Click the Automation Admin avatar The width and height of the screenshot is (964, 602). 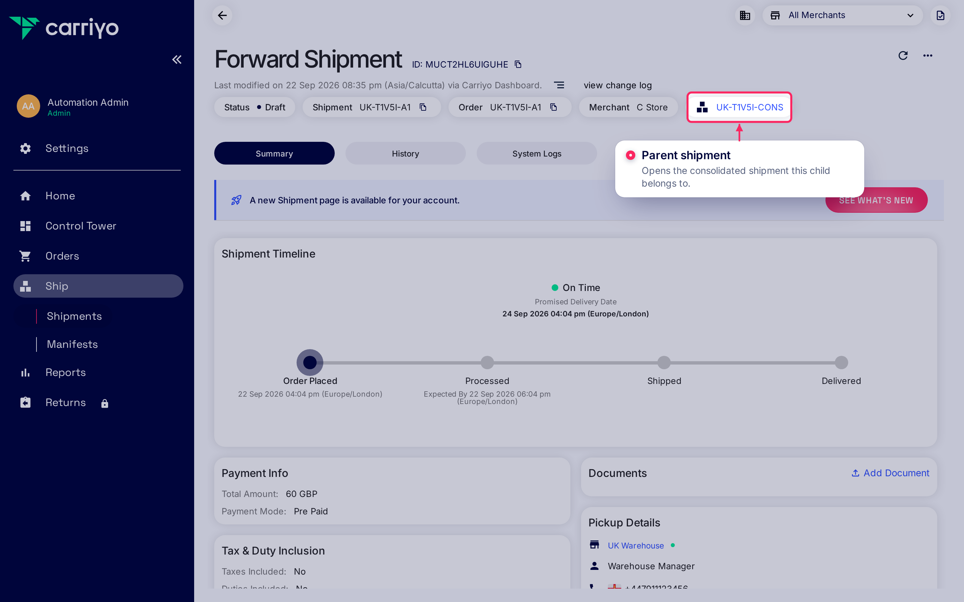(x=28, y=106)
